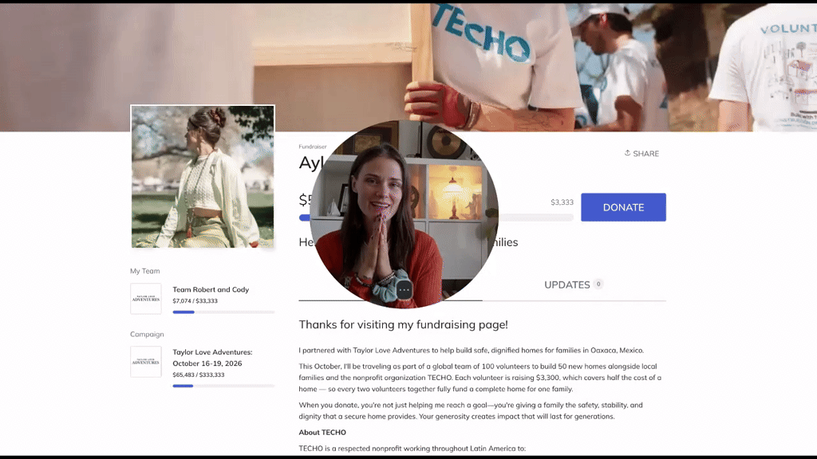Open Team Robert and Cody link

(211, 289)
